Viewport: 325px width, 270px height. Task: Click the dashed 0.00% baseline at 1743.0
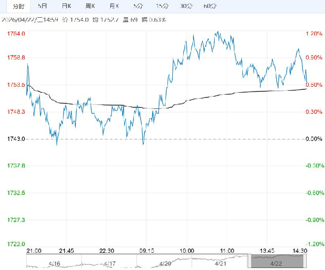pyautogui.click(x=162, y=139)
